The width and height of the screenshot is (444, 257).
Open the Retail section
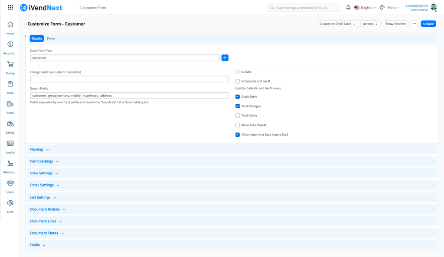click(10, 104)
